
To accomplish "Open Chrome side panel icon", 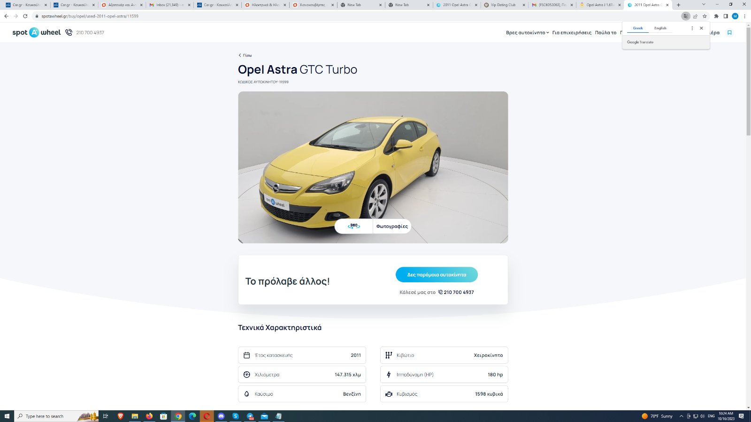I will coord(726,16).
